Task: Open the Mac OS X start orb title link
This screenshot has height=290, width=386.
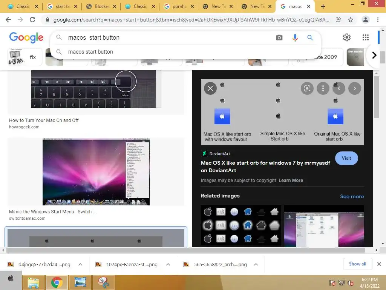Action: 265,167
